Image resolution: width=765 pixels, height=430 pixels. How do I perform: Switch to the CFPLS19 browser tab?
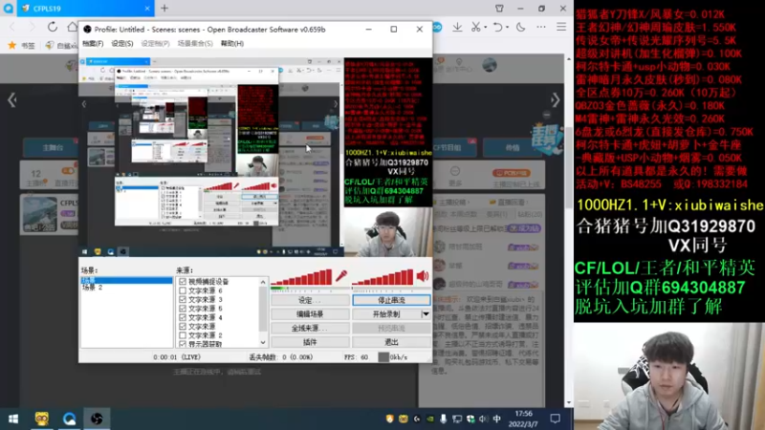(x=85, y=9)
